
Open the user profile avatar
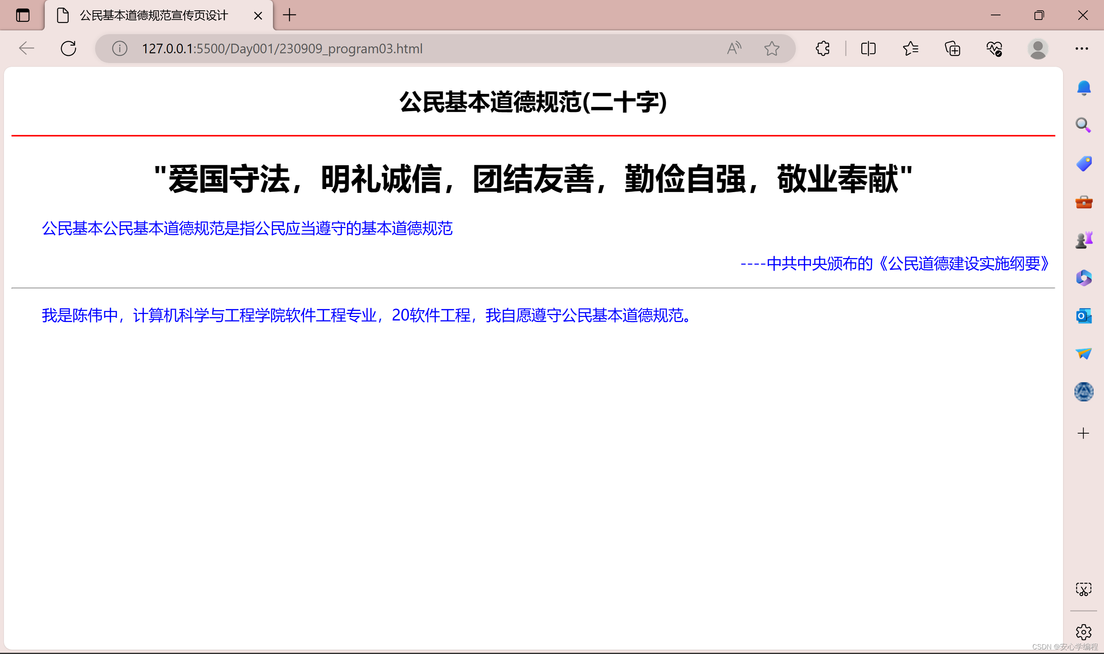point(1037,48)
